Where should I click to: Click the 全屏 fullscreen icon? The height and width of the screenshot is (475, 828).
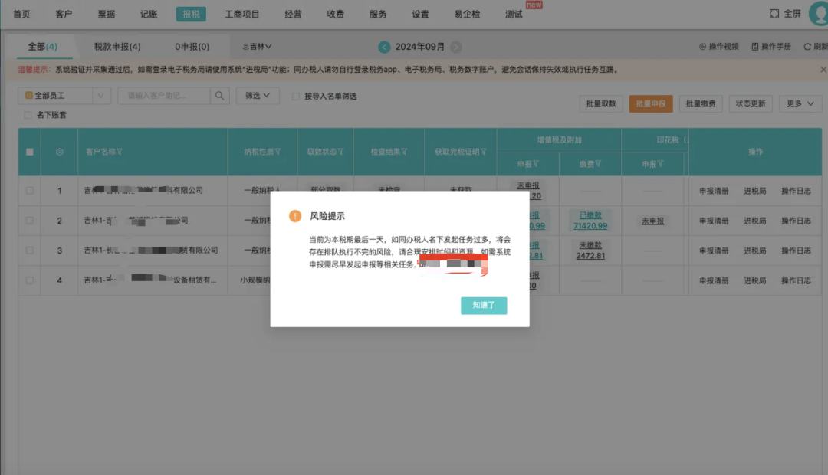click(x=774, y=14)
